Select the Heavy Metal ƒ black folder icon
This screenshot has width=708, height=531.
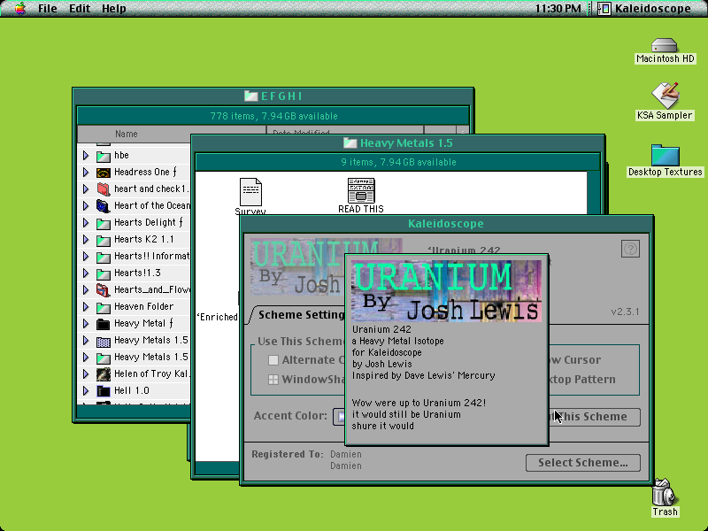104,324
